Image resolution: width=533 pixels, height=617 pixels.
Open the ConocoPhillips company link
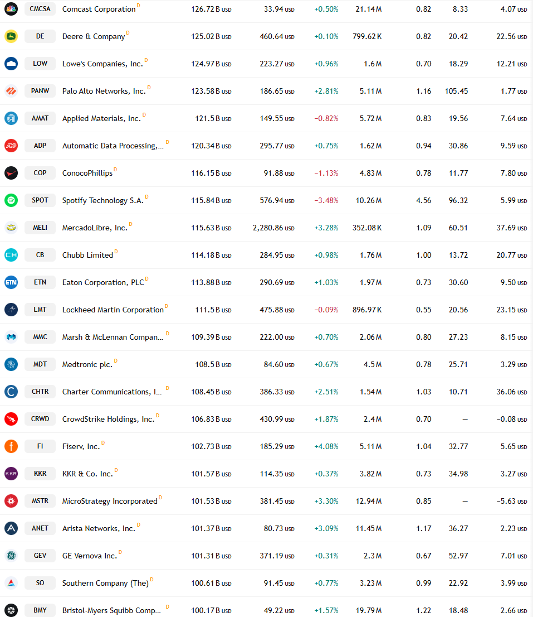pos(87,173)
